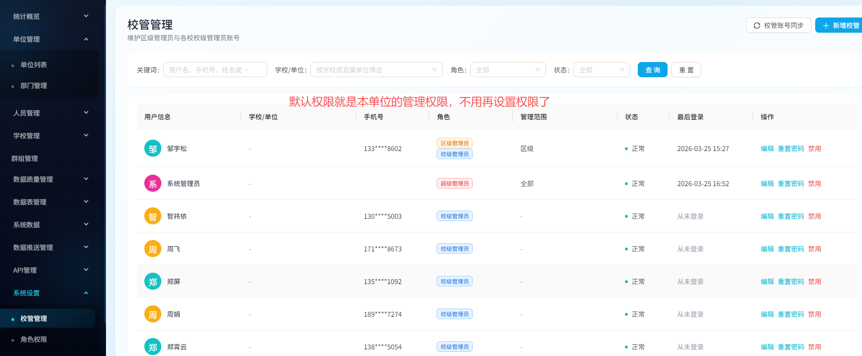
Task: Go to 角色权限 in sidebar
Action: (34, 339)
